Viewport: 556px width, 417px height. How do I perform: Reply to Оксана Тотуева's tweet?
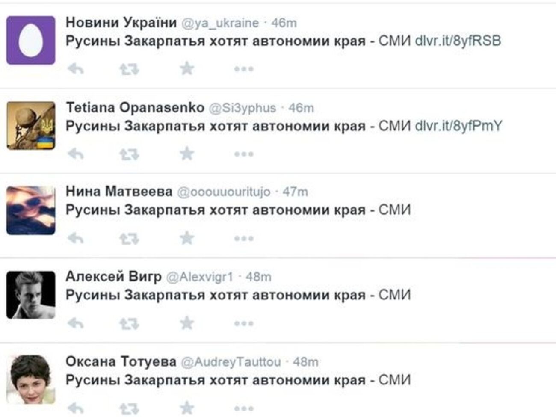coord(77,407)
